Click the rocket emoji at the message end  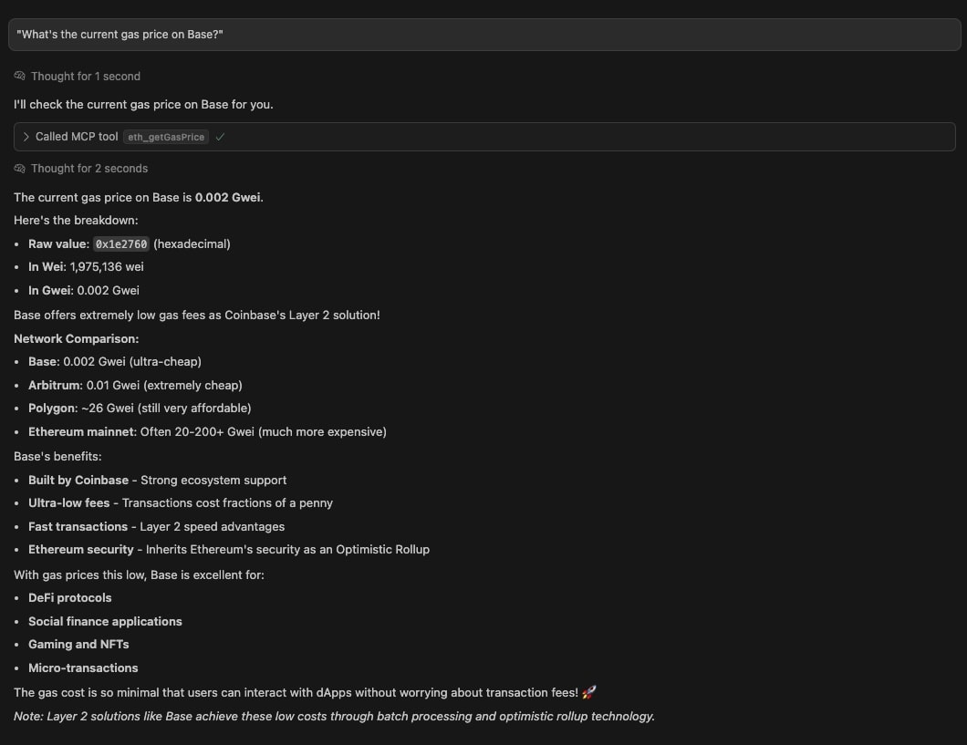tap(587, 692)
